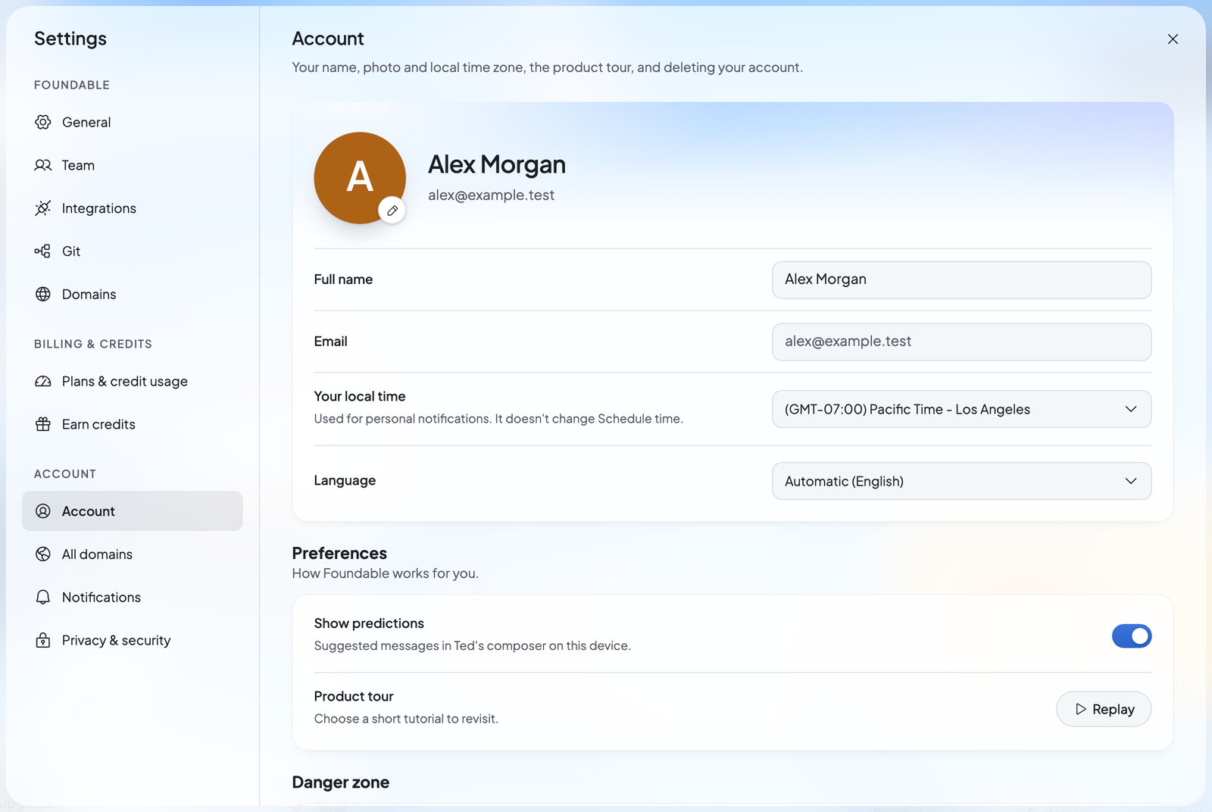This screenshot has width=1212, height=812.
Task: Click the Plans & credit usage gauge icon
Action: pyautogui.click(x=43, y=381)
